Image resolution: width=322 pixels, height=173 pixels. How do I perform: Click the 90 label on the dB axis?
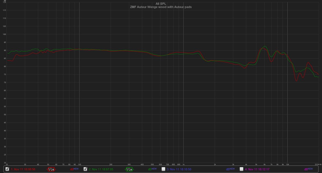tap(4, 50)
